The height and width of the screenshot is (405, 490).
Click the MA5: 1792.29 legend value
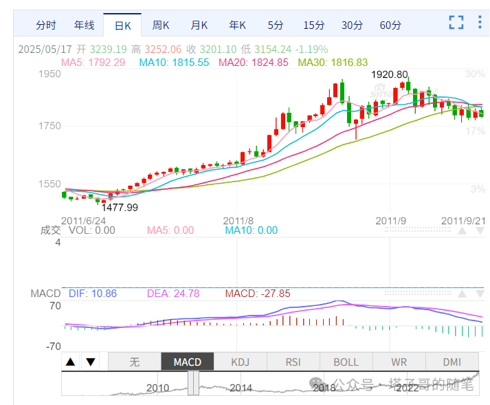93,63
